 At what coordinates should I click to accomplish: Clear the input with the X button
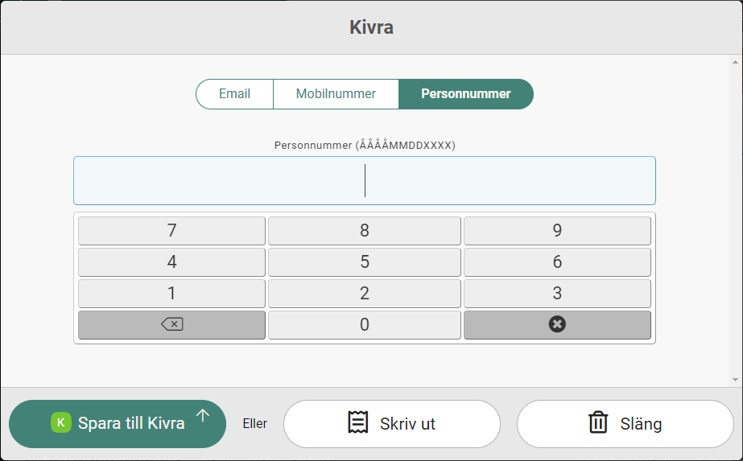pos(557,324)
